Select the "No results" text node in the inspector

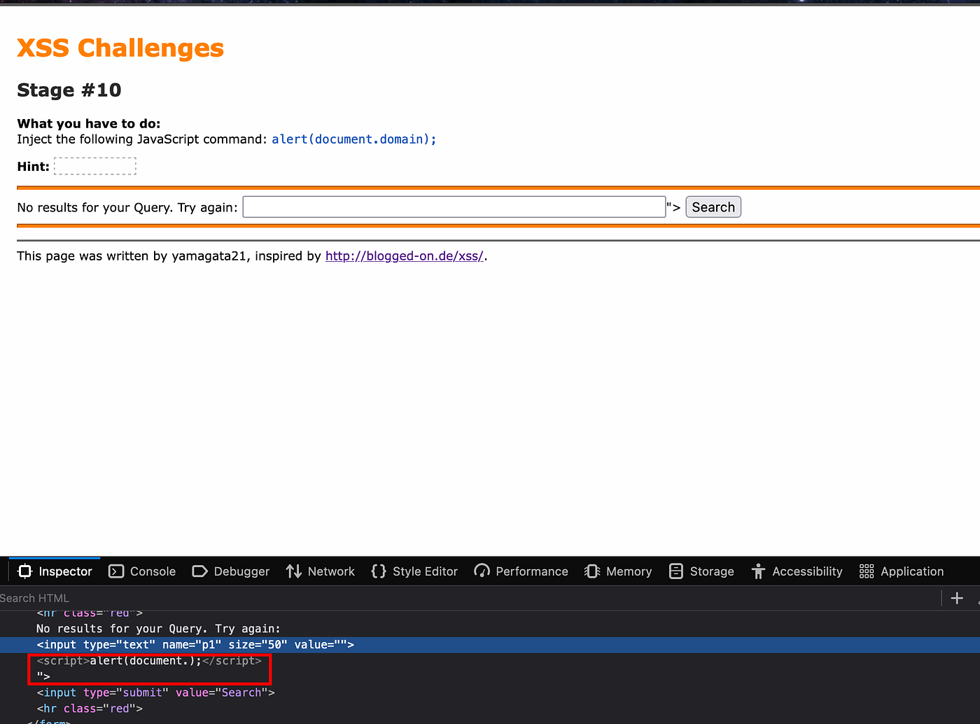click(x=158, y=629)
